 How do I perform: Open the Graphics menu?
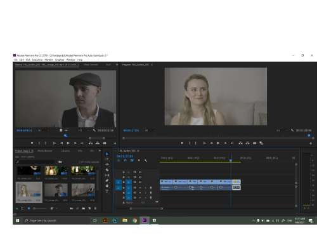tap(60, 60)
